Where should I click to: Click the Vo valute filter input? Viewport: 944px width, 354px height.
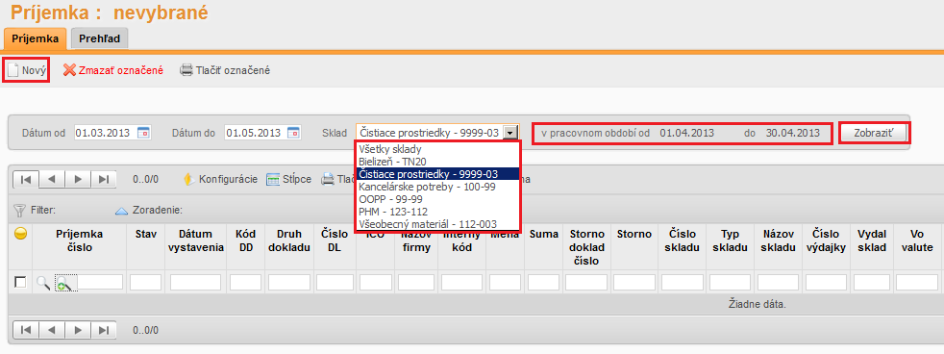point(917,283)
